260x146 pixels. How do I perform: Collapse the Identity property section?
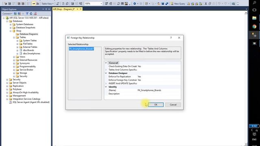pos(106,87)
